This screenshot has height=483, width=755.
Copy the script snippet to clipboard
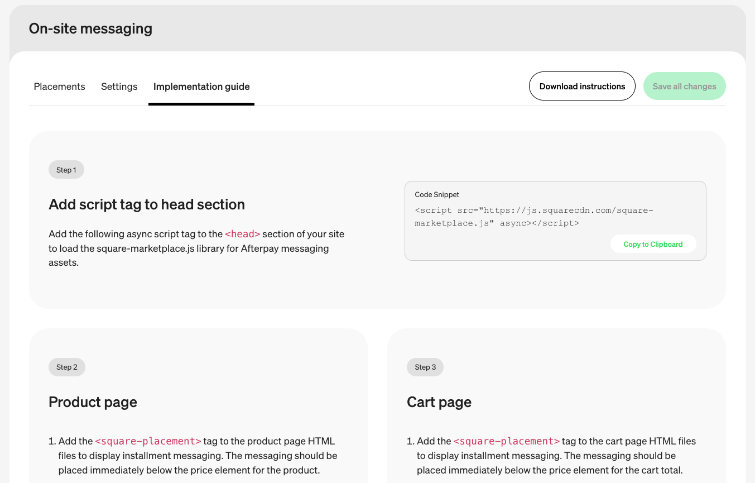[653, 244]
